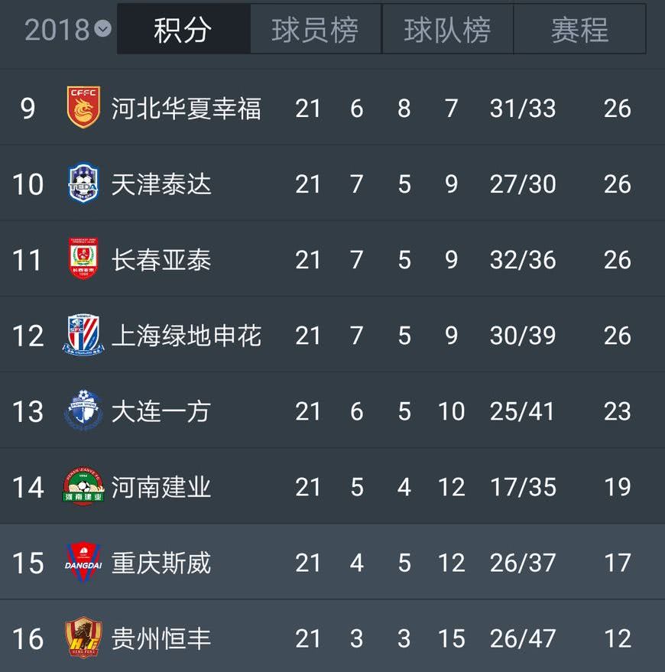Select the Chongqing SWM DANGDAI crest
Screen dimensions: 665x672
pos(83,563)
